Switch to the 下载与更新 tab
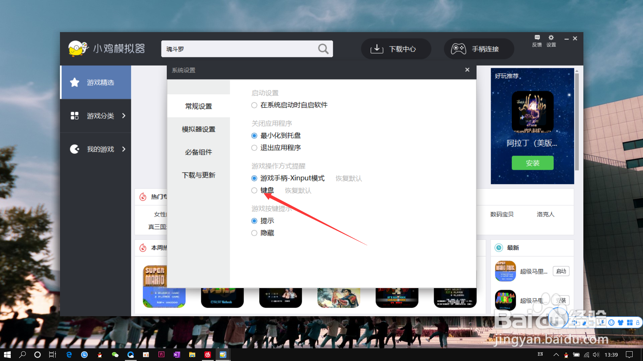Viewport: 643px width, 361px height. (x=198, y=175)
